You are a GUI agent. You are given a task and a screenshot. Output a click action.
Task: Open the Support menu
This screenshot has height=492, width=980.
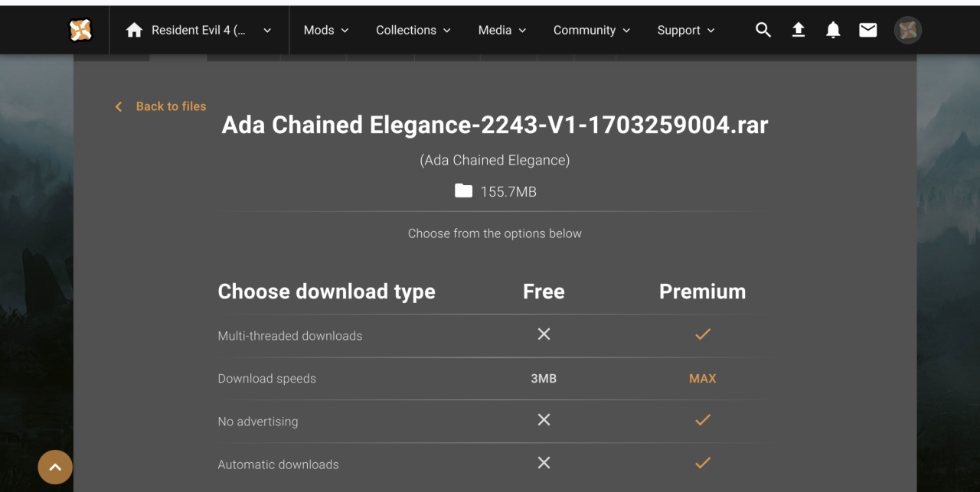[x=685, y=31]
